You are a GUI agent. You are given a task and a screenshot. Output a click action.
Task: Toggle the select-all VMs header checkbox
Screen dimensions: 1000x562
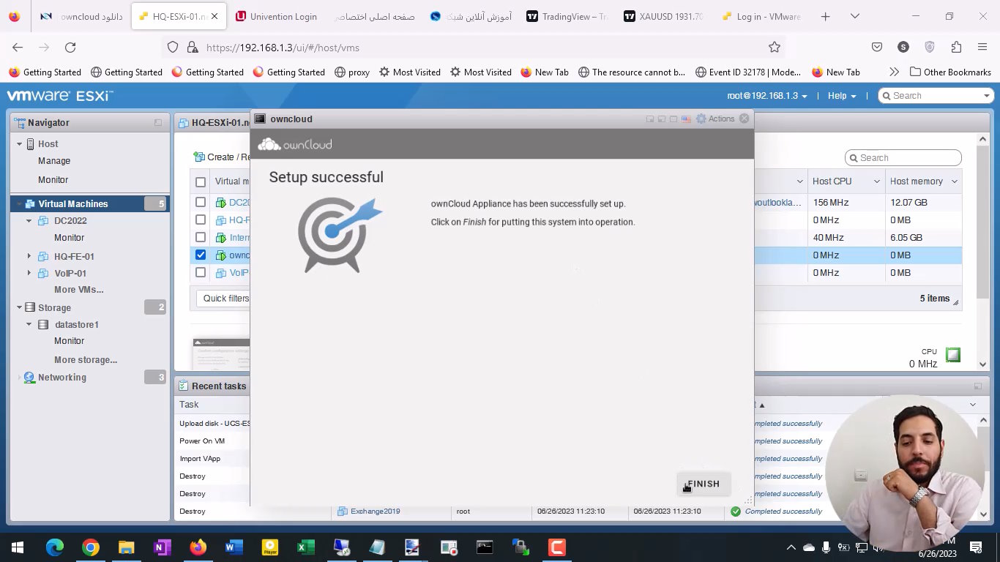(201, 181)
